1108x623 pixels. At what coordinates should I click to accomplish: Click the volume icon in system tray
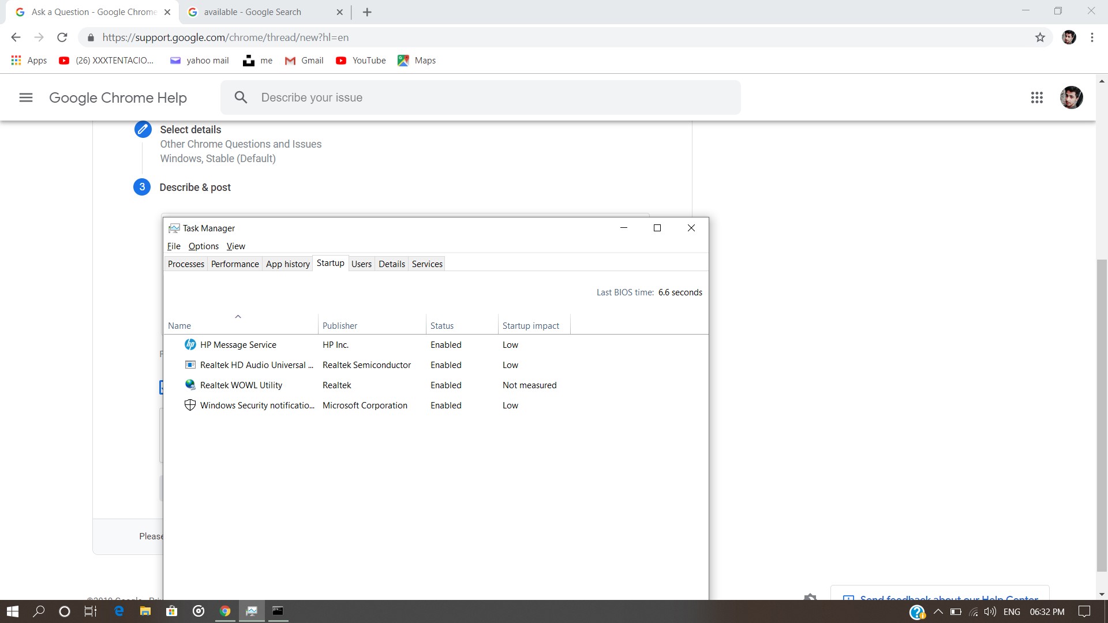tap(990, 611)
